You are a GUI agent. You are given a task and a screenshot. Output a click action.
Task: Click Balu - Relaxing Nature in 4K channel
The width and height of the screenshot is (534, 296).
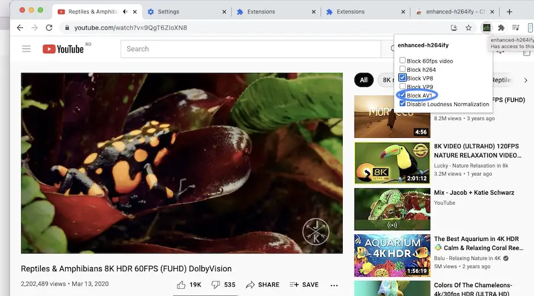pyautogui.click(x=467, y=258)
